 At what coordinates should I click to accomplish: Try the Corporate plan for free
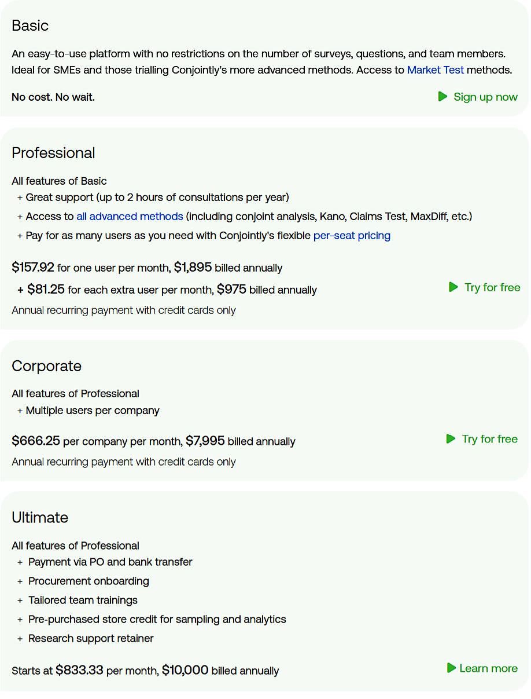coord(489,439)
